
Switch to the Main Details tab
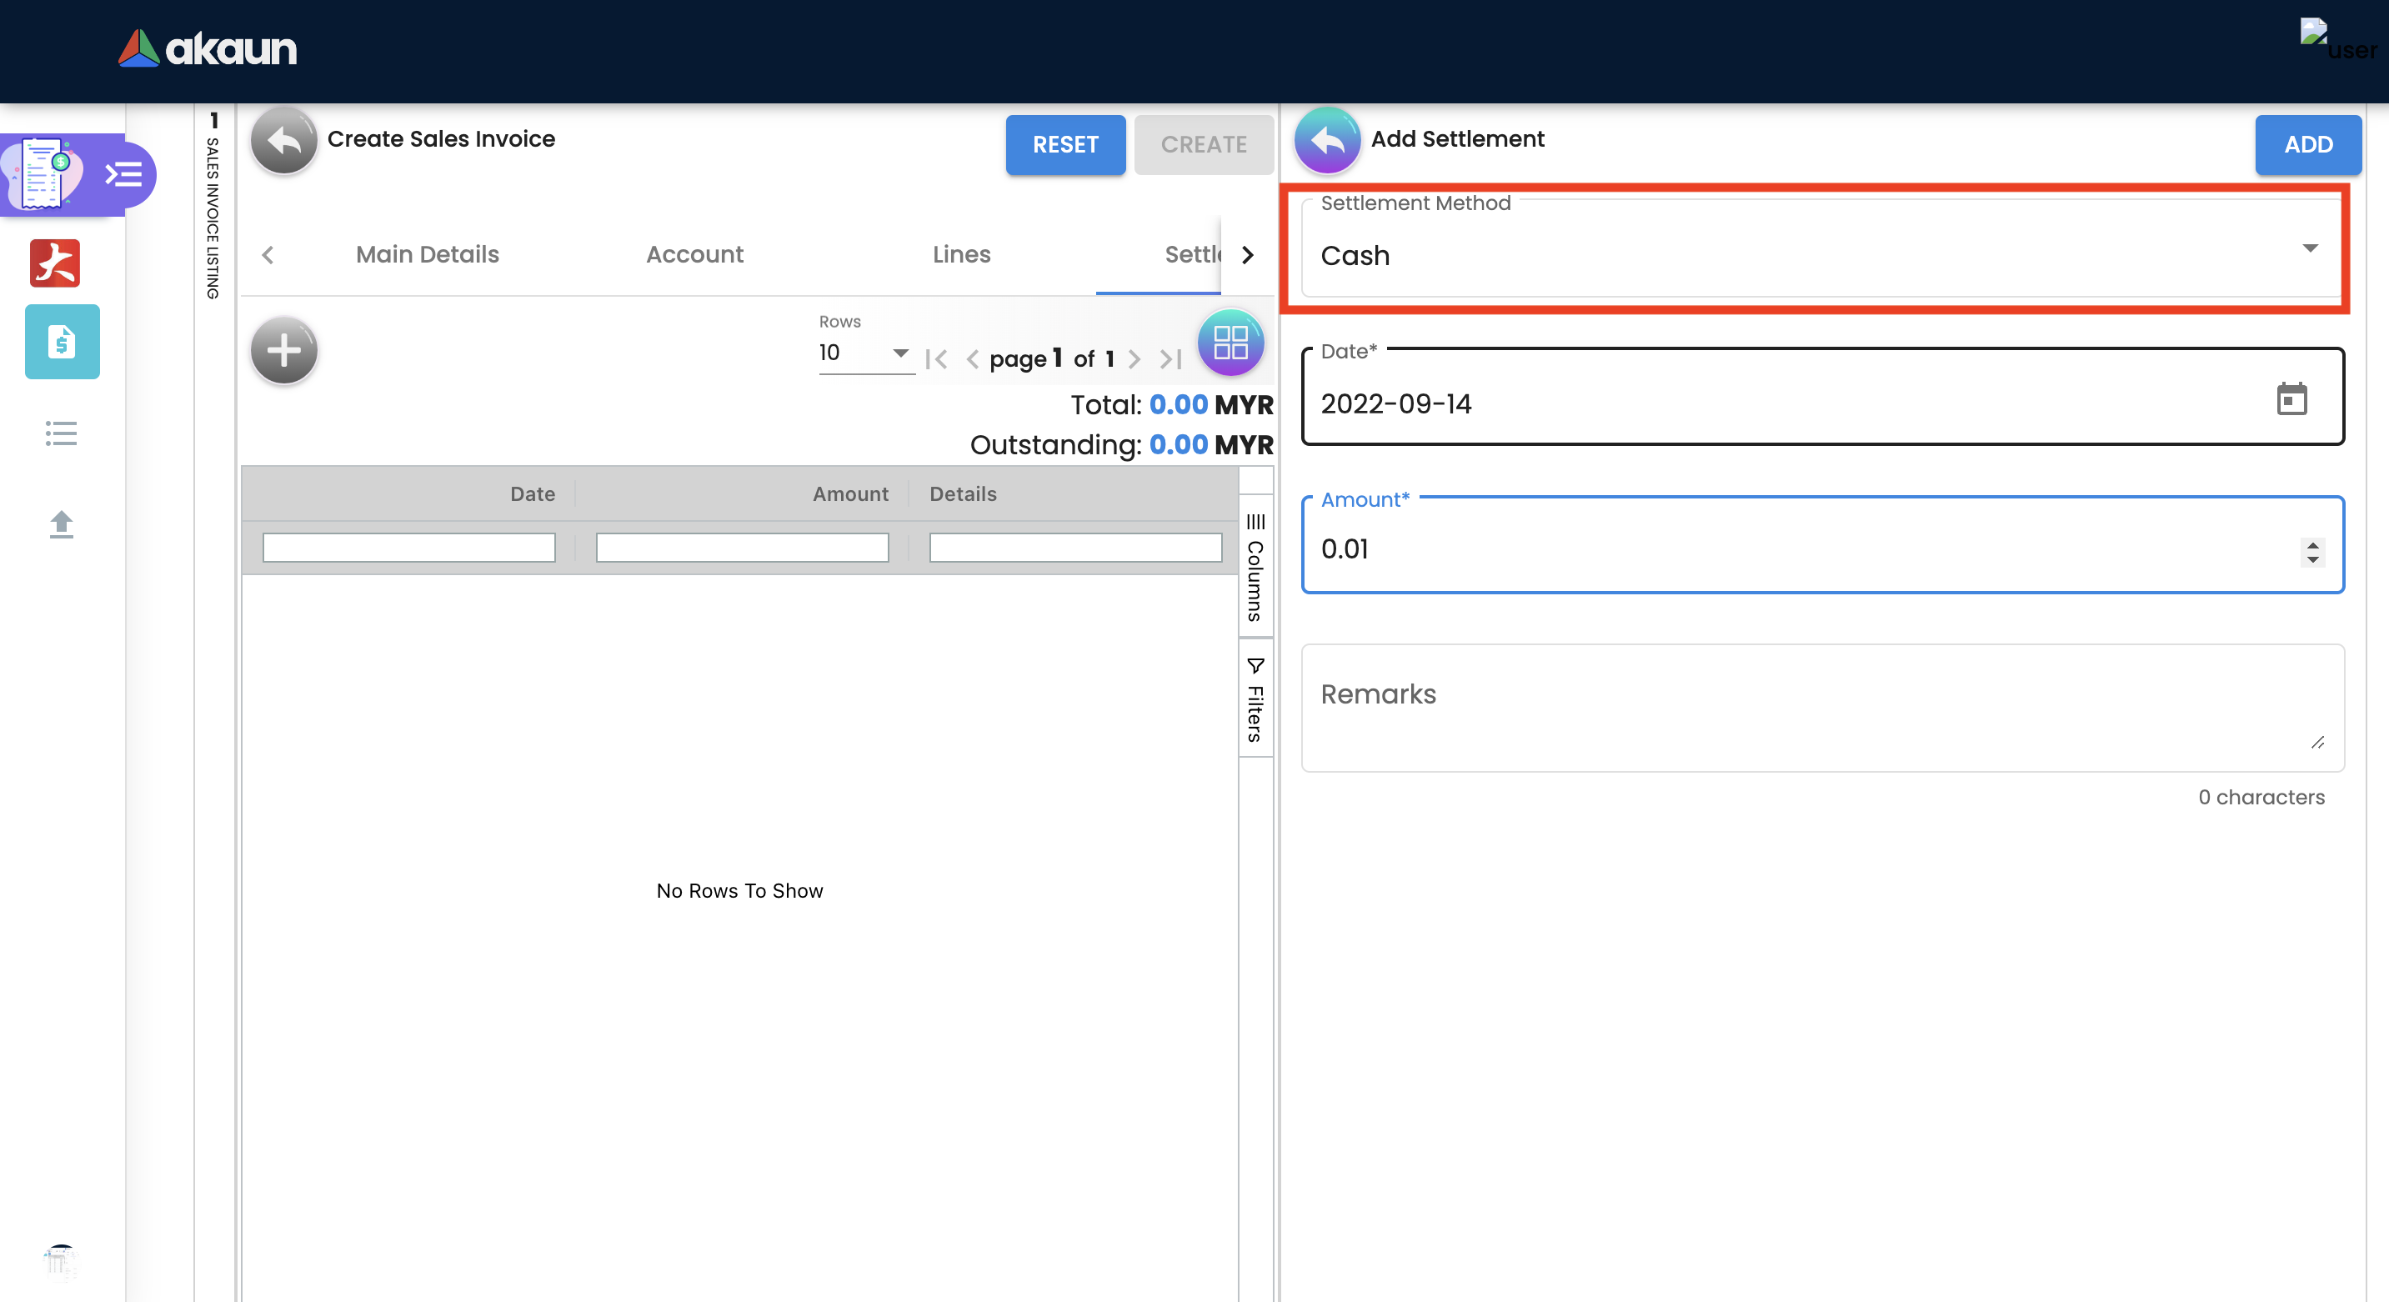click(x=427, y=254)
